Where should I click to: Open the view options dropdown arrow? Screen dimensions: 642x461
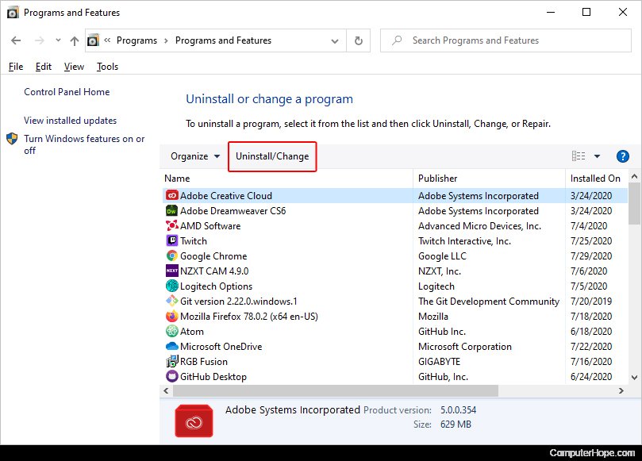[597, 156]
